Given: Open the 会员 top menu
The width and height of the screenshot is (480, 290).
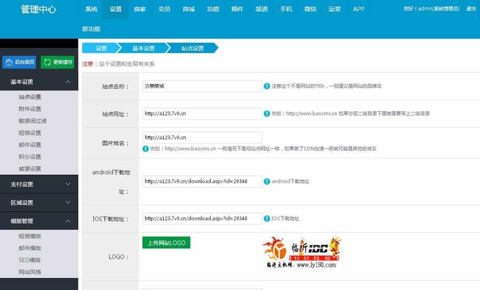Looking at the screenshot, I should click(x=164, y=9).
